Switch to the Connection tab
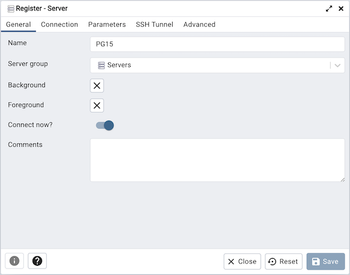The image size is (350, 275). point(60,24)
